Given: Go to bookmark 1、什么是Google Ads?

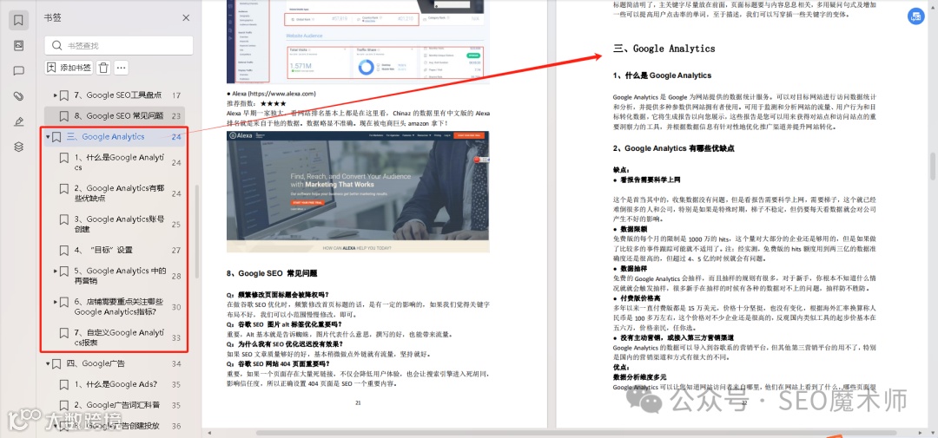Looking at the screenshot, I should (x=116, y=384).
